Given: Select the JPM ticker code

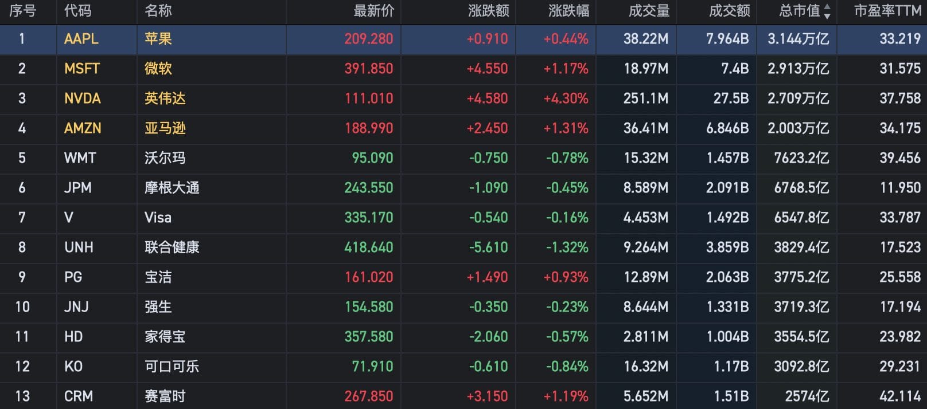Looking at the screenshot, I should [x=78, y=188].
